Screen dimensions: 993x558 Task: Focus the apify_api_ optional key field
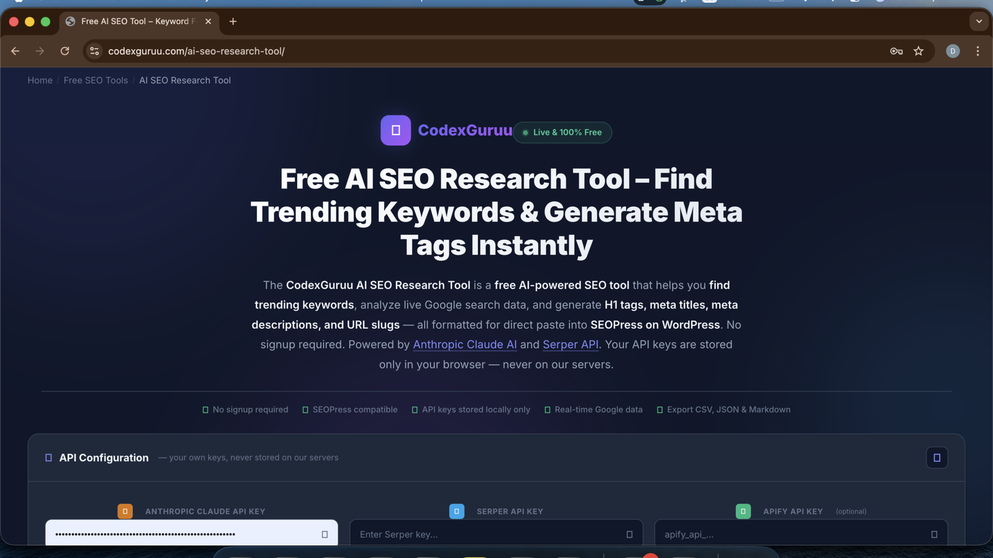tap(801, 534)
